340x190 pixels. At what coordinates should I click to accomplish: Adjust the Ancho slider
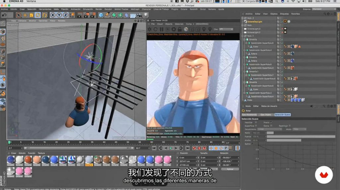[301, 140]
